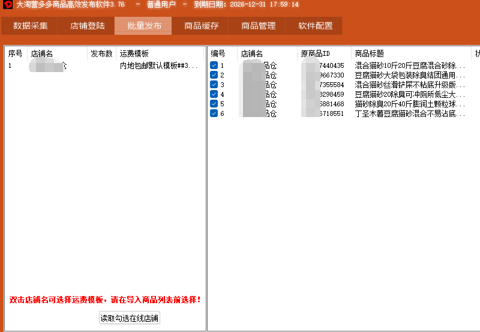The width and height of the screenshot is (480, 332).
Task: Uncheck the checkbox for product row 1
Action: [214, 65]
